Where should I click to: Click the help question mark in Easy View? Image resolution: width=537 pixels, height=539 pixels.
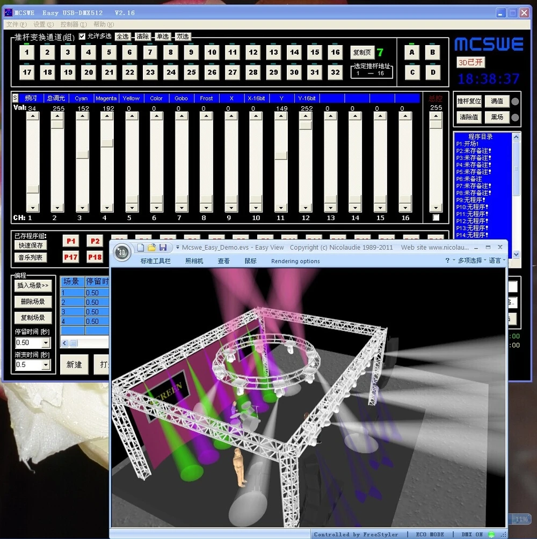click(x=447, y=260)
